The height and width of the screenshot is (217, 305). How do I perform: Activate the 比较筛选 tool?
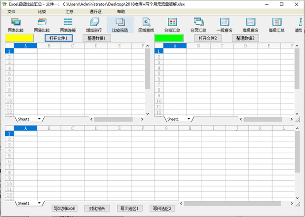[120, 25]
